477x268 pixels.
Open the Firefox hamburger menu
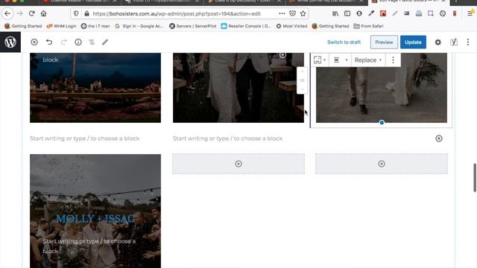click(470, 13)
